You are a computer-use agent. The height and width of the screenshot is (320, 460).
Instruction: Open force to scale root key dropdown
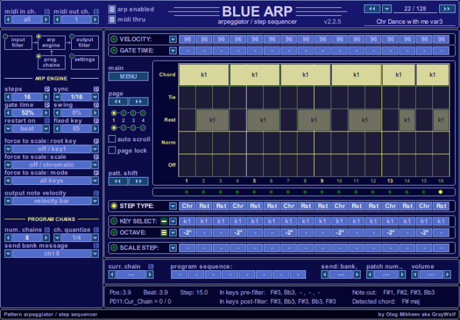[94, 149]
